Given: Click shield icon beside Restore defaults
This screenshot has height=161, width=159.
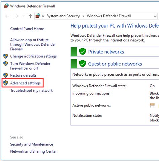Looking at the screenshot, I should (x=6, y=75).
